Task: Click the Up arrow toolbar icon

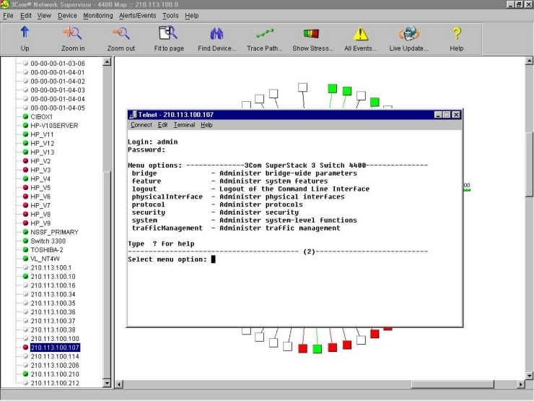Action: tap(25, 33)
